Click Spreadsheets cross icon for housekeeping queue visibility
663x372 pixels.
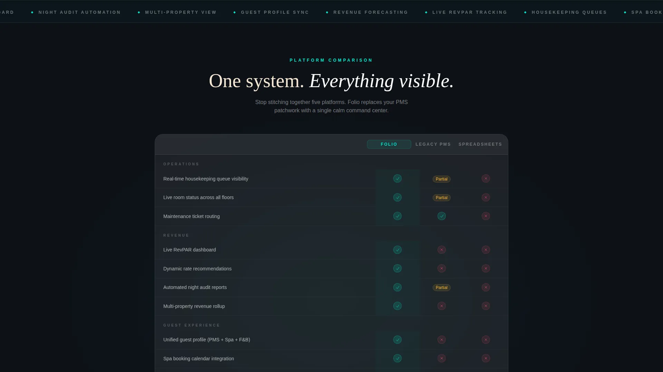click(x=486, y=178)
